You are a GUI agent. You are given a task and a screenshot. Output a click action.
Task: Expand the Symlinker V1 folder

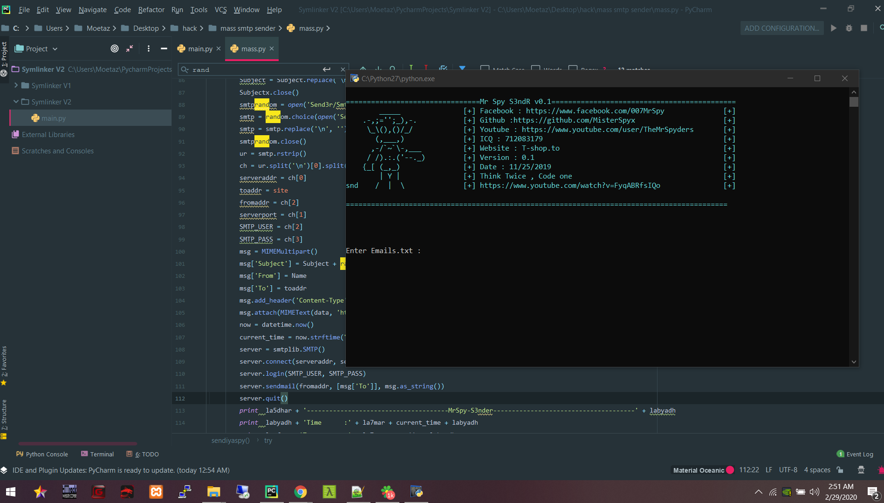(x=16, y=85)
